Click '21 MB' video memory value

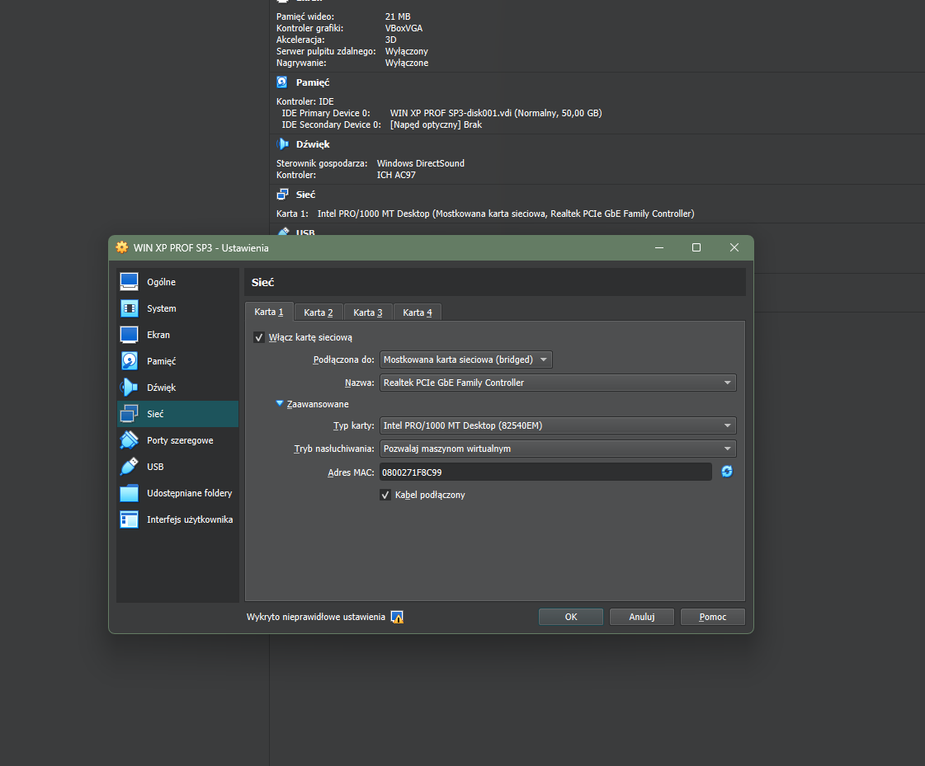[398, 16]
